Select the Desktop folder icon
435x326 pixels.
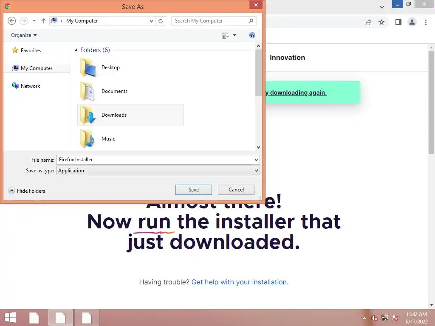[88, 67]
